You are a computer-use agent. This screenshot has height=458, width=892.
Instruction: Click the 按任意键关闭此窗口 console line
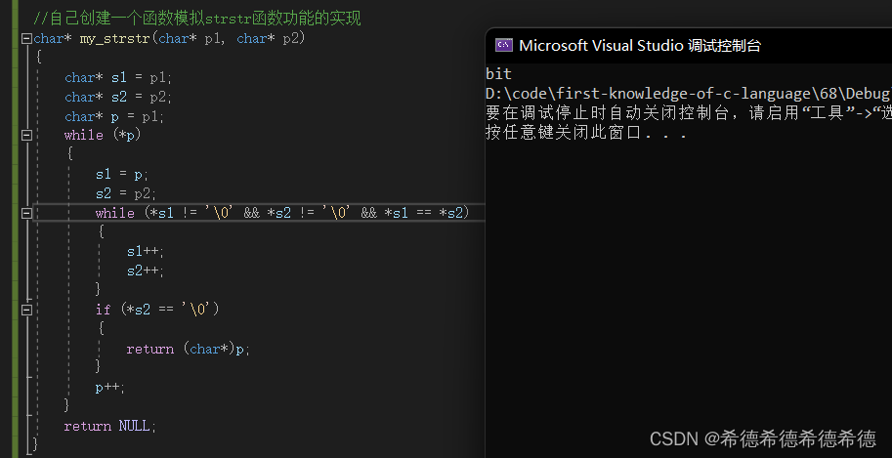coord(586,133)
